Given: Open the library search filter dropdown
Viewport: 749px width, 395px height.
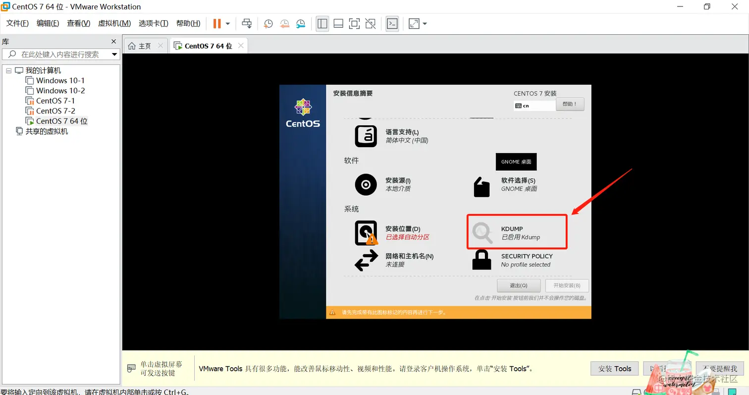Looking at the screenshot, I should [x=114, y=55].
